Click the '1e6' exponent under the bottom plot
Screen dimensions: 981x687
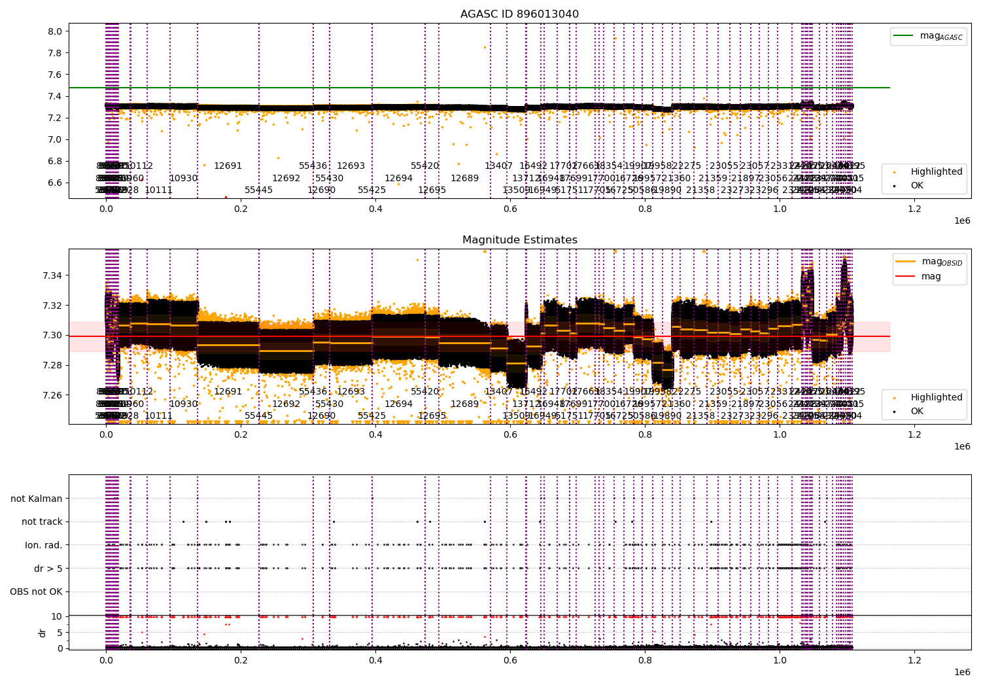962,672
